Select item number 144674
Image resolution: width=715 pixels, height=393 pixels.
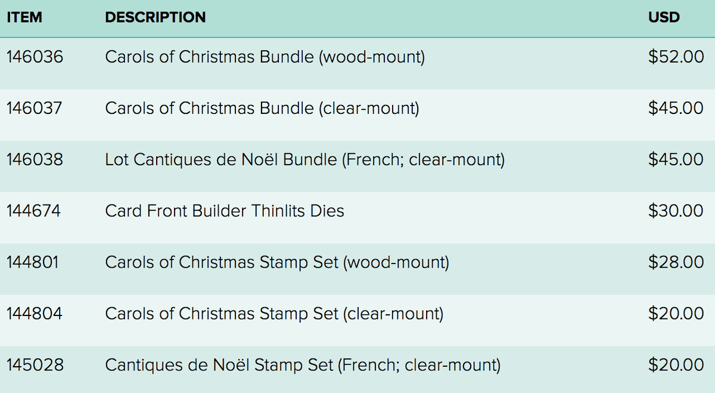[34, 211]
